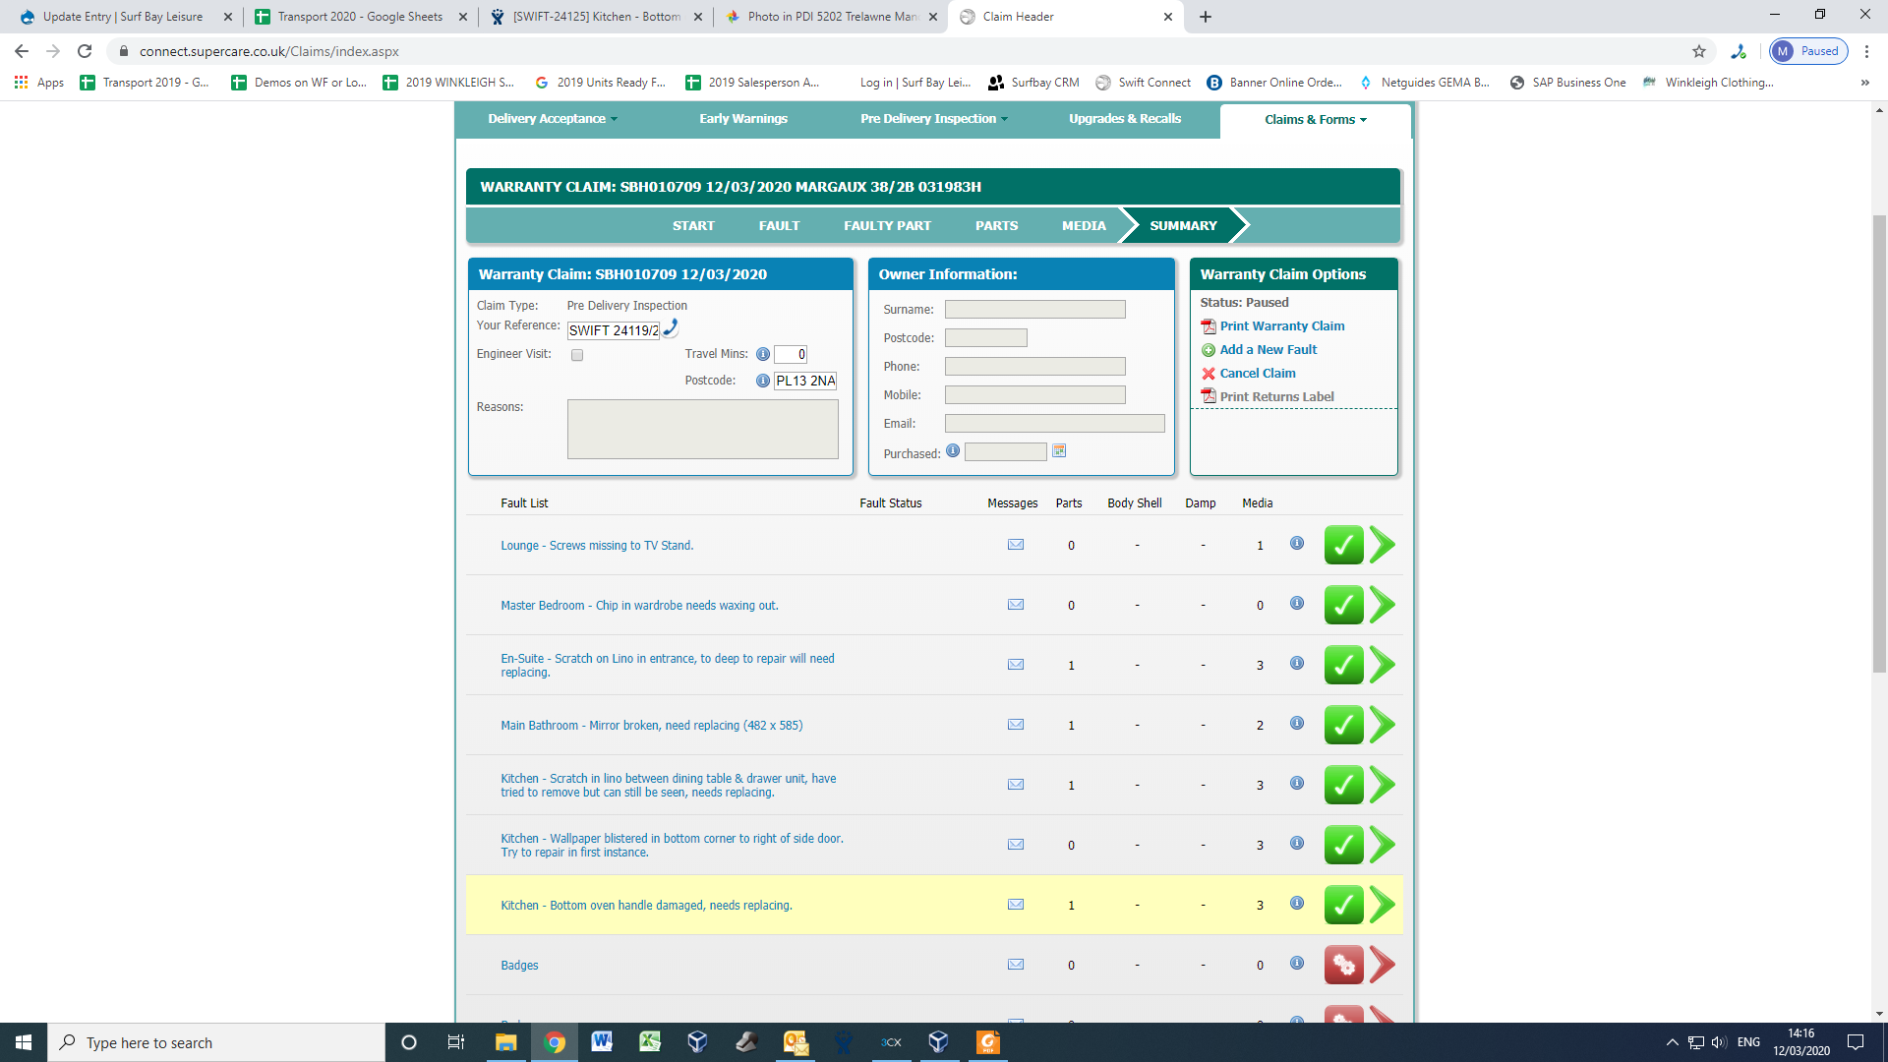Click the Print Warranty Claim link
Image resolution: width=1888 pixels, height=1062 pixels.
pyautogui.click(x=1281, y=326)
